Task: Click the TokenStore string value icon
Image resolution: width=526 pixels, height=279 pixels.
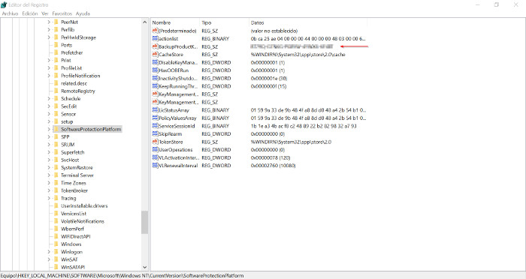Action: pyautogui.click(x=155, y=142)
